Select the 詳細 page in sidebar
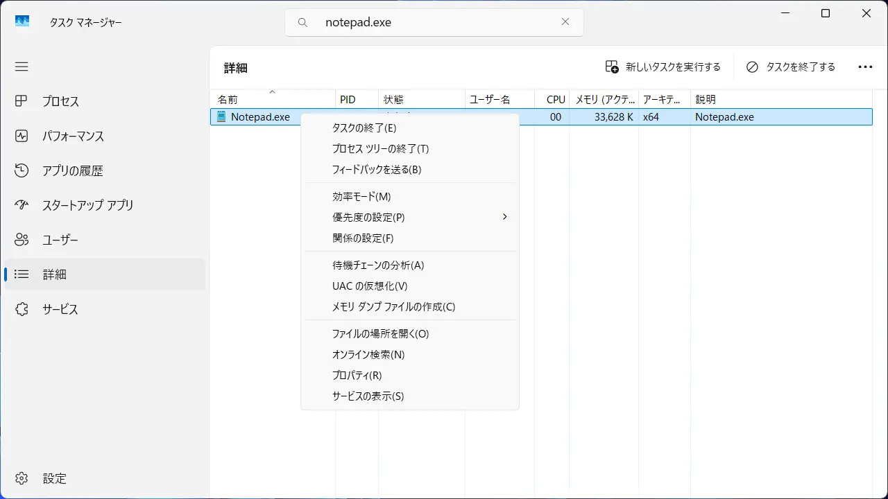Screen dimensions: 888x499 click(x=105, y=274)
